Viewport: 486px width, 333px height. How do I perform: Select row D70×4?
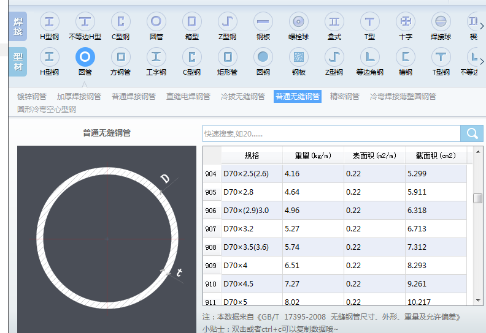tap(335, 265)
